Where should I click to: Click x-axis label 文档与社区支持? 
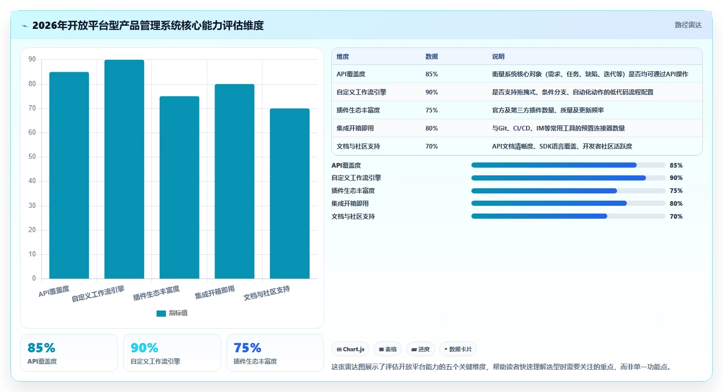click(x=267, y=293)
